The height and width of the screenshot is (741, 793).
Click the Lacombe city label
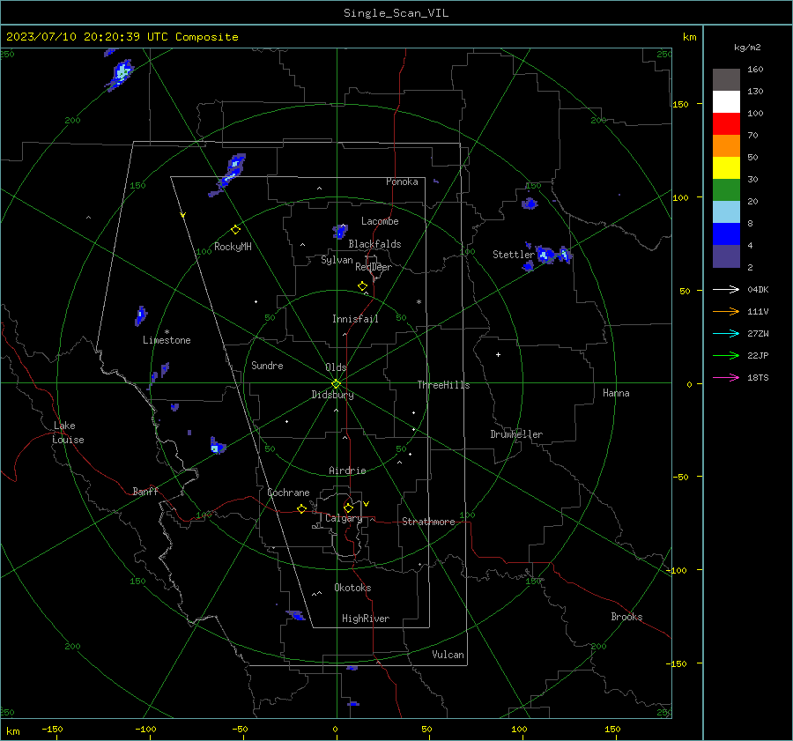(x=380, y=221)
